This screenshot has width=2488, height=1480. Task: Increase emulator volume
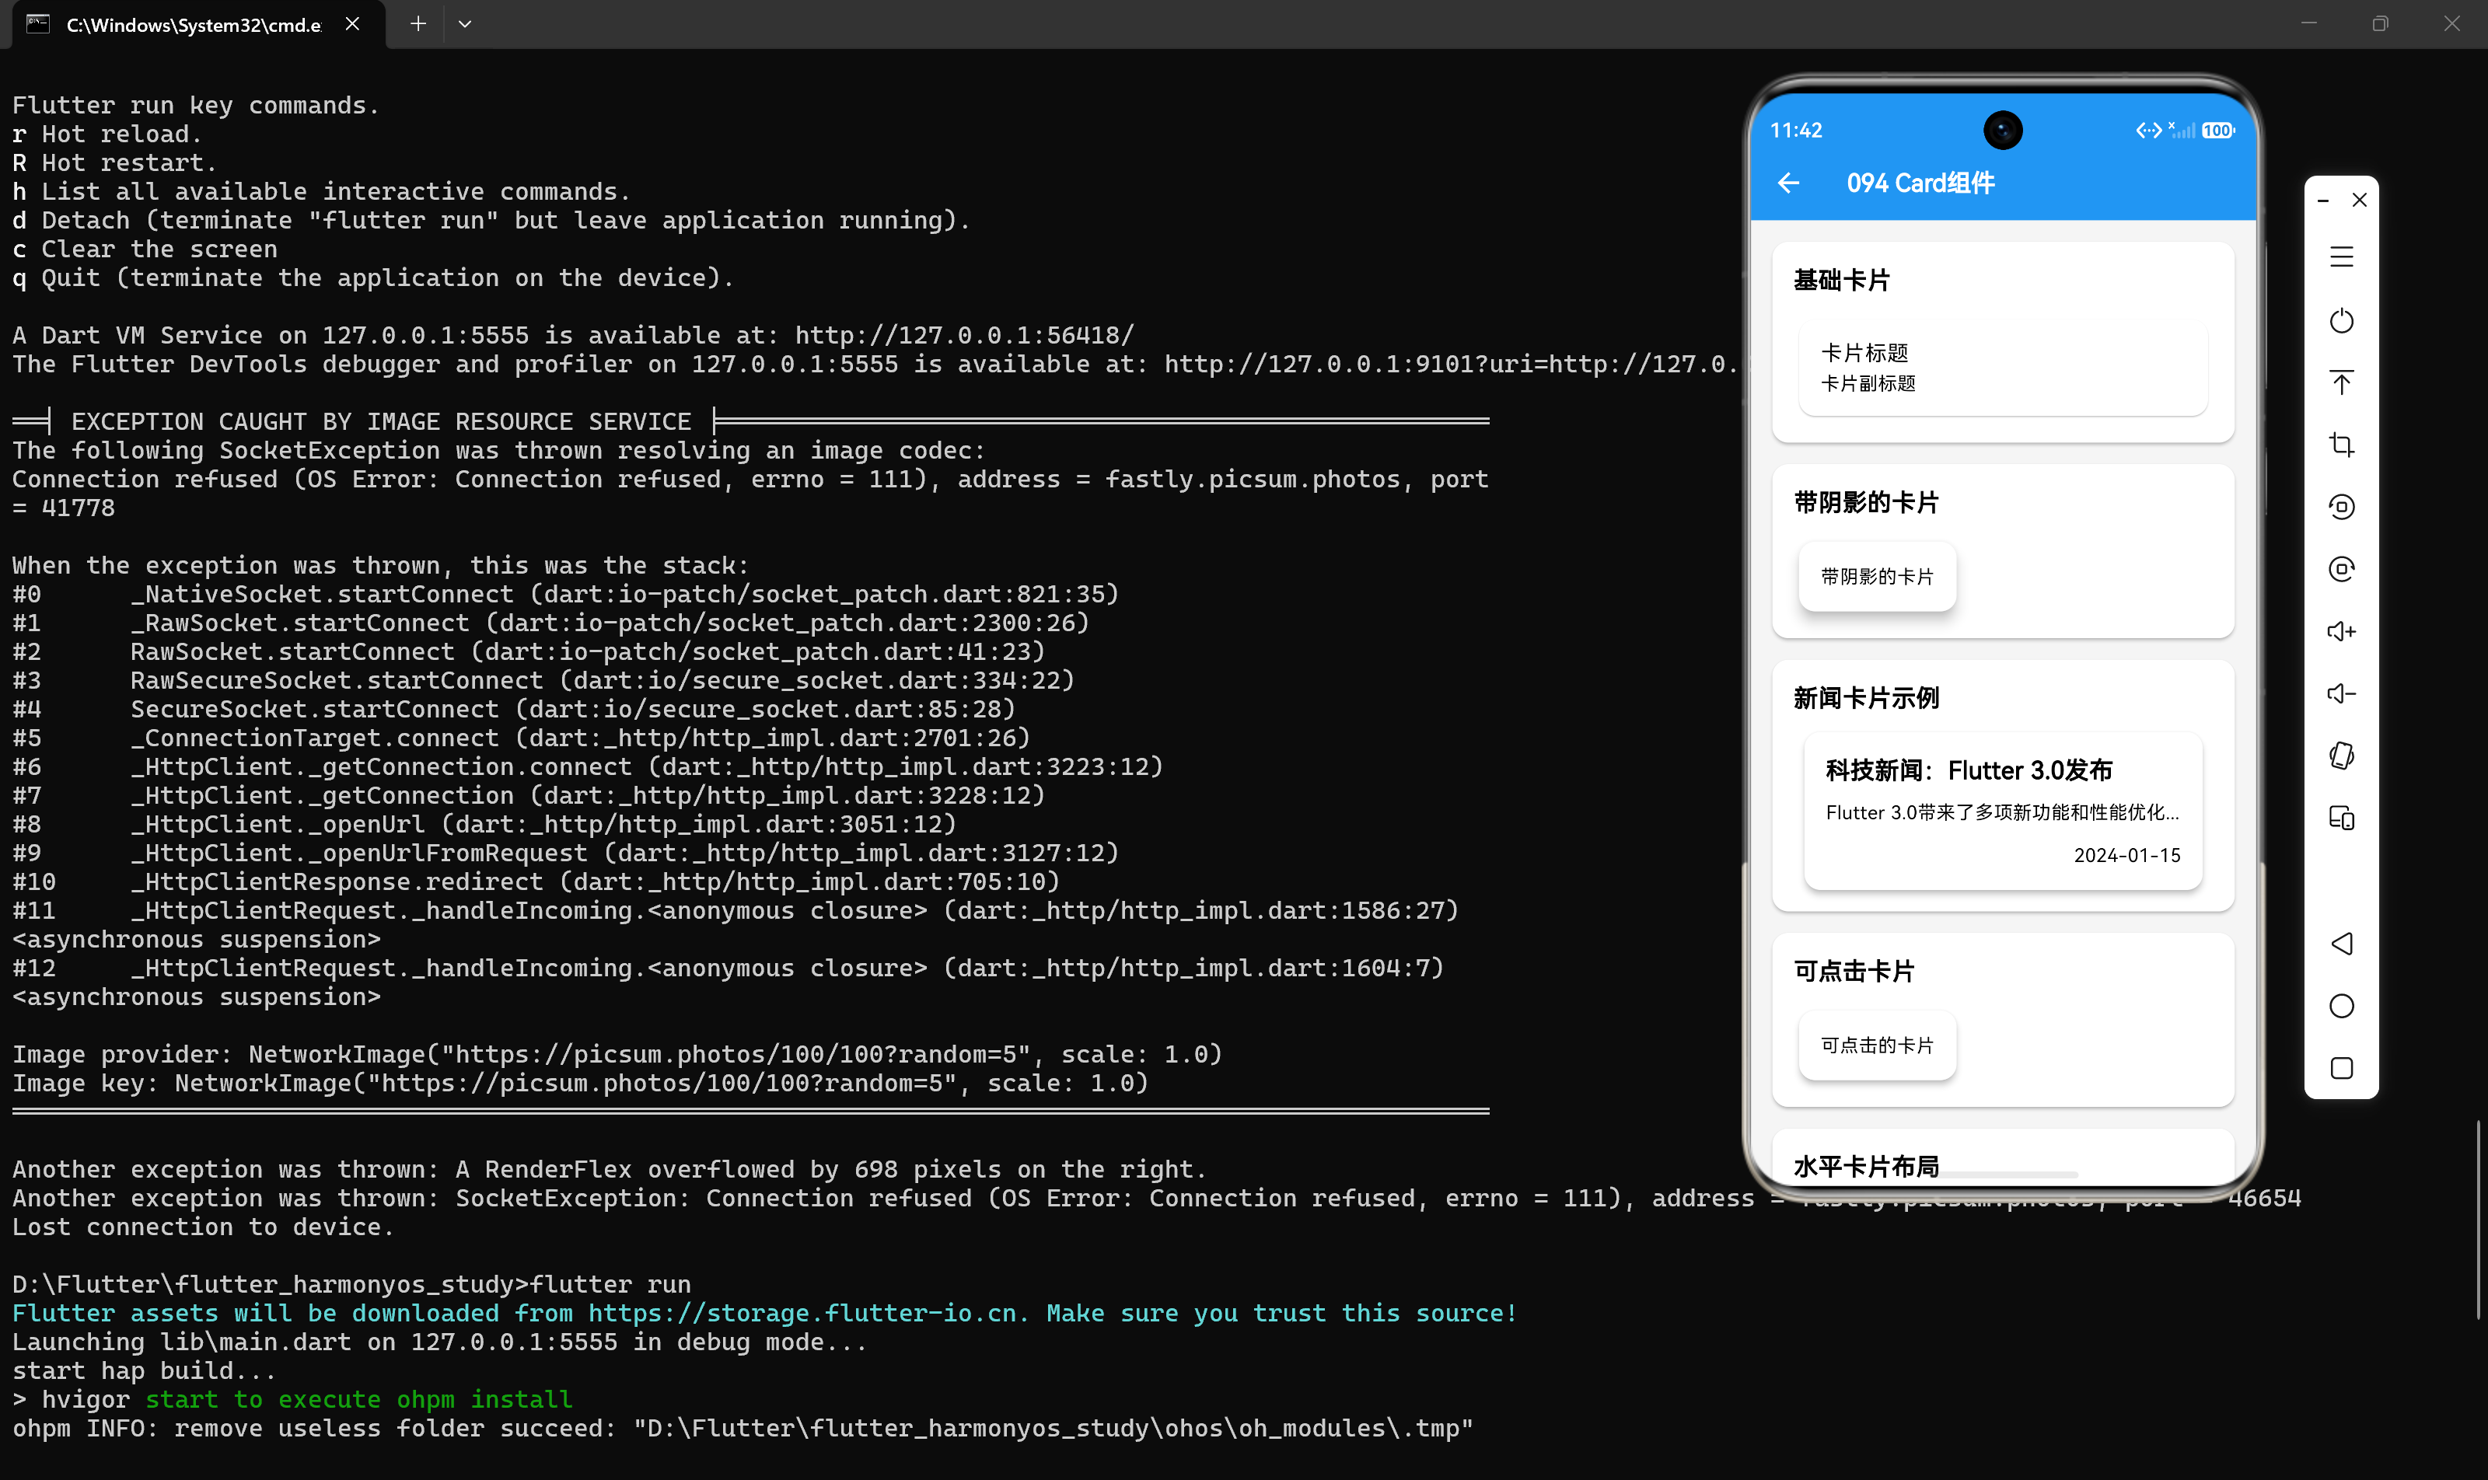pos(2341,631)
